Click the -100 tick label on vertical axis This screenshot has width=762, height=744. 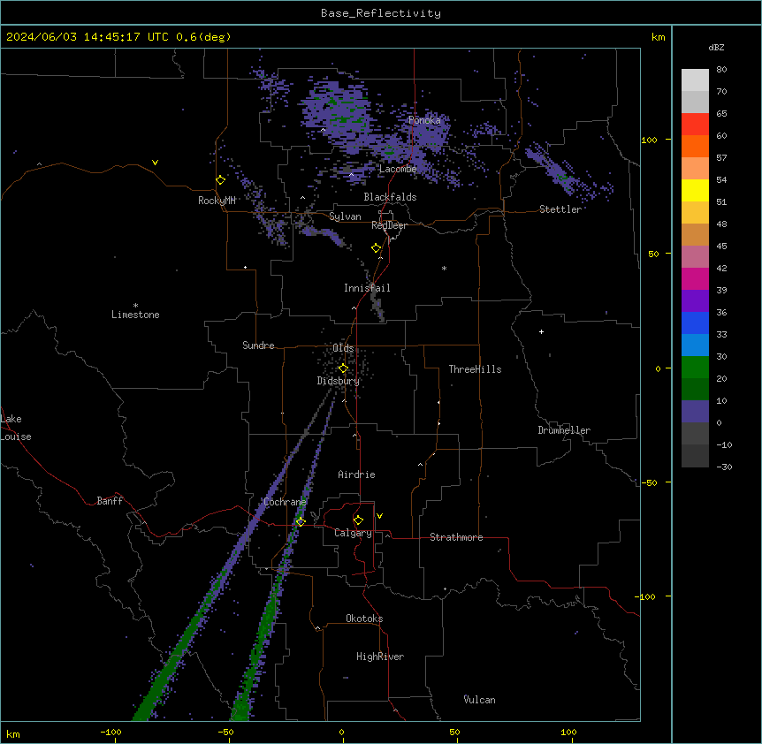coord(646,596)
